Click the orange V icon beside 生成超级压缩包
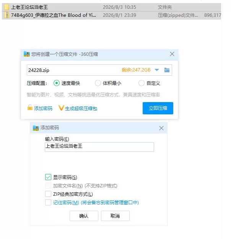The image size is (231, 239). (61, 108)
